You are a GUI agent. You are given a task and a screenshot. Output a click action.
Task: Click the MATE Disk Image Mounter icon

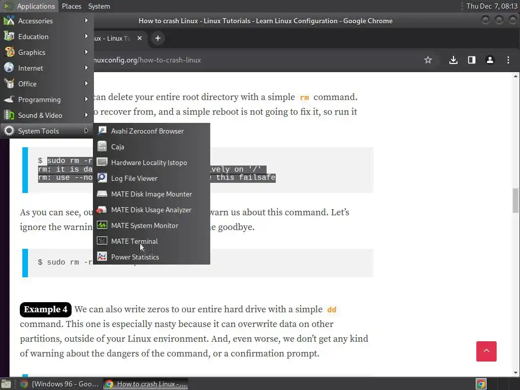(x=102, y=194)
